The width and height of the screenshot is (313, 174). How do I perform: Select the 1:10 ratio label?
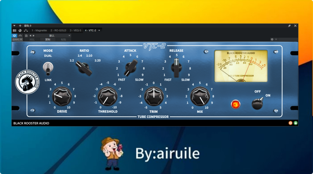click(89, 55)
